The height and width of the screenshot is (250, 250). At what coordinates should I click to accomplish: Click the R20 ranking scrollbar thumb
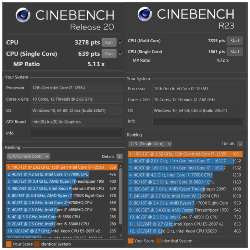pyautogui.click(x=121, y=196)
